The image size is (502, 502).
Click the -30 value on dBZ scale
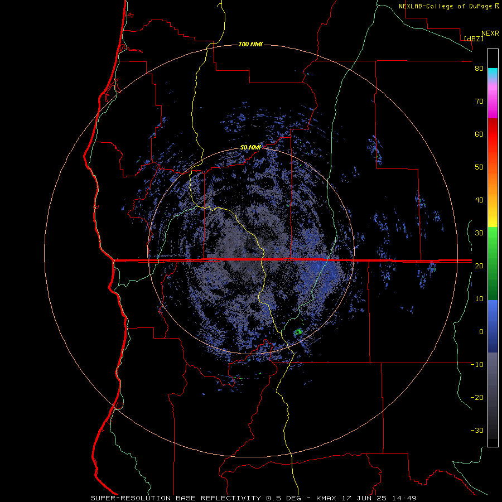(x=477, y=430)
